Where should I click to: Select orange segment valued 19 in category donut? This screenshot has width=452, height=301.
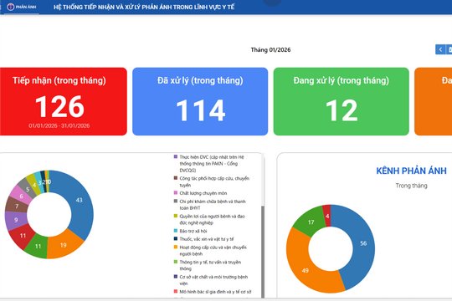tap(64, 245)
